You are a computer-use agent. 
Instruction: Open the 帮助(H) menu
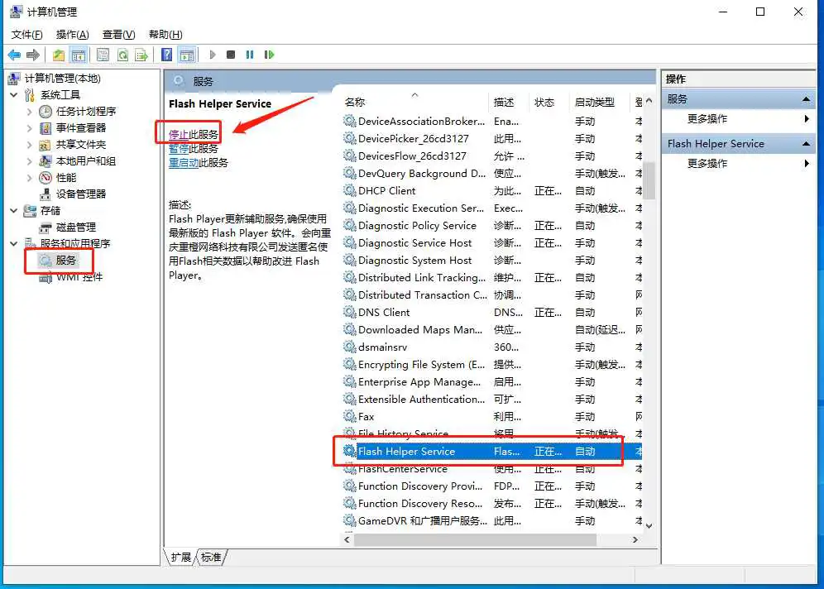[165, 35]
